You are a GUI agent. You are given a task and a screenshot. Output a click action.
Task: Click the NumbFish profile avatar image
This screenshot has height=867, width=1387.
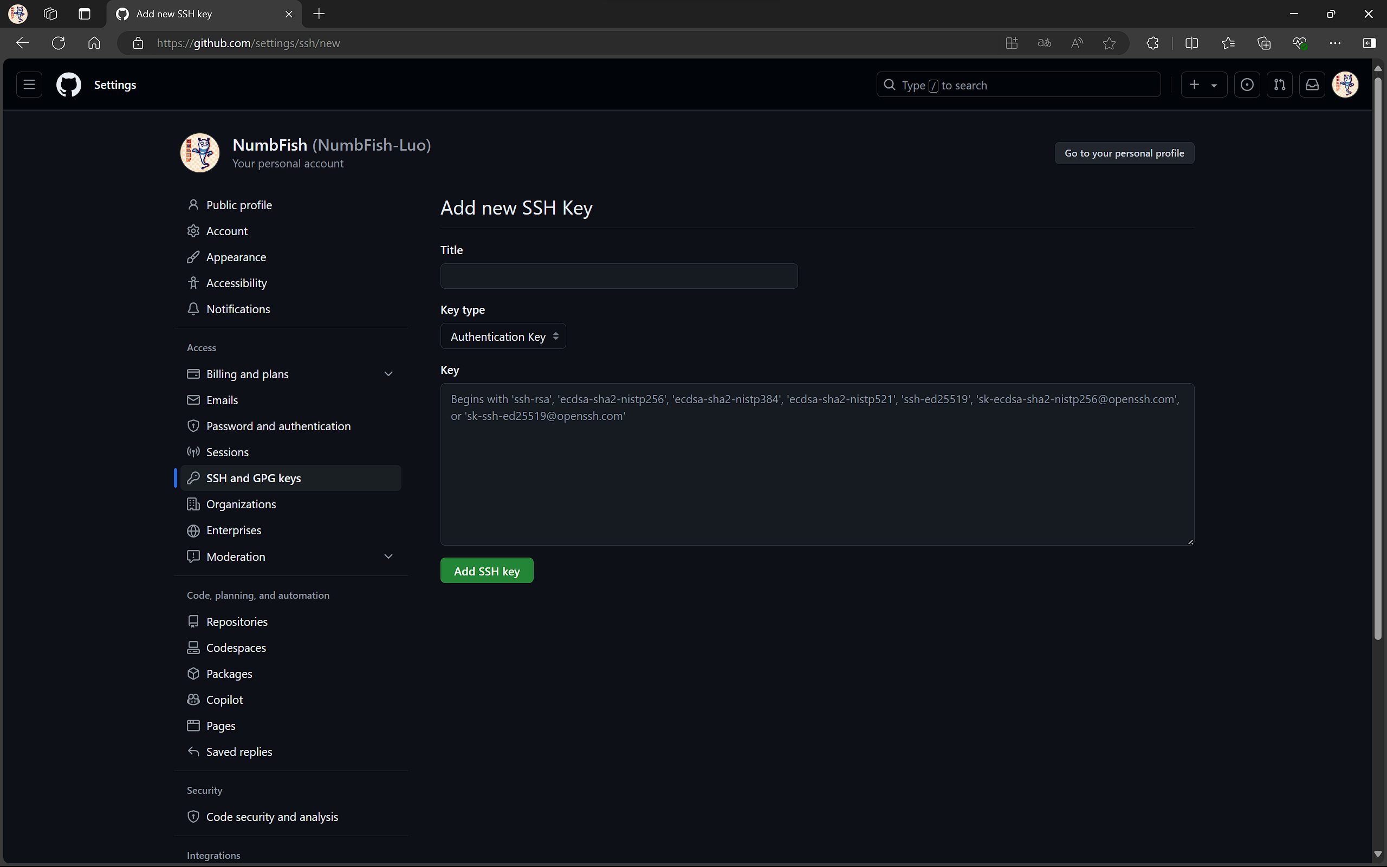(x=200, y=153)
